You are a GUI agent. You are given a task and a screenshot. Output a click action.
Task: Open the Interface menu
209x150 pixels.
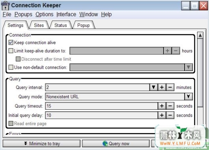pos(66,14)
